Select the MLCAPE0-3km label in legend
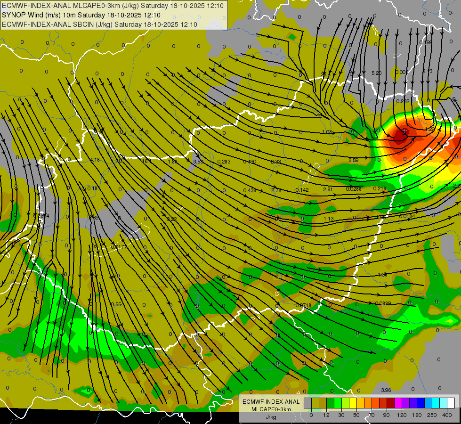The image size is (461, 424). tap(271, 409)
